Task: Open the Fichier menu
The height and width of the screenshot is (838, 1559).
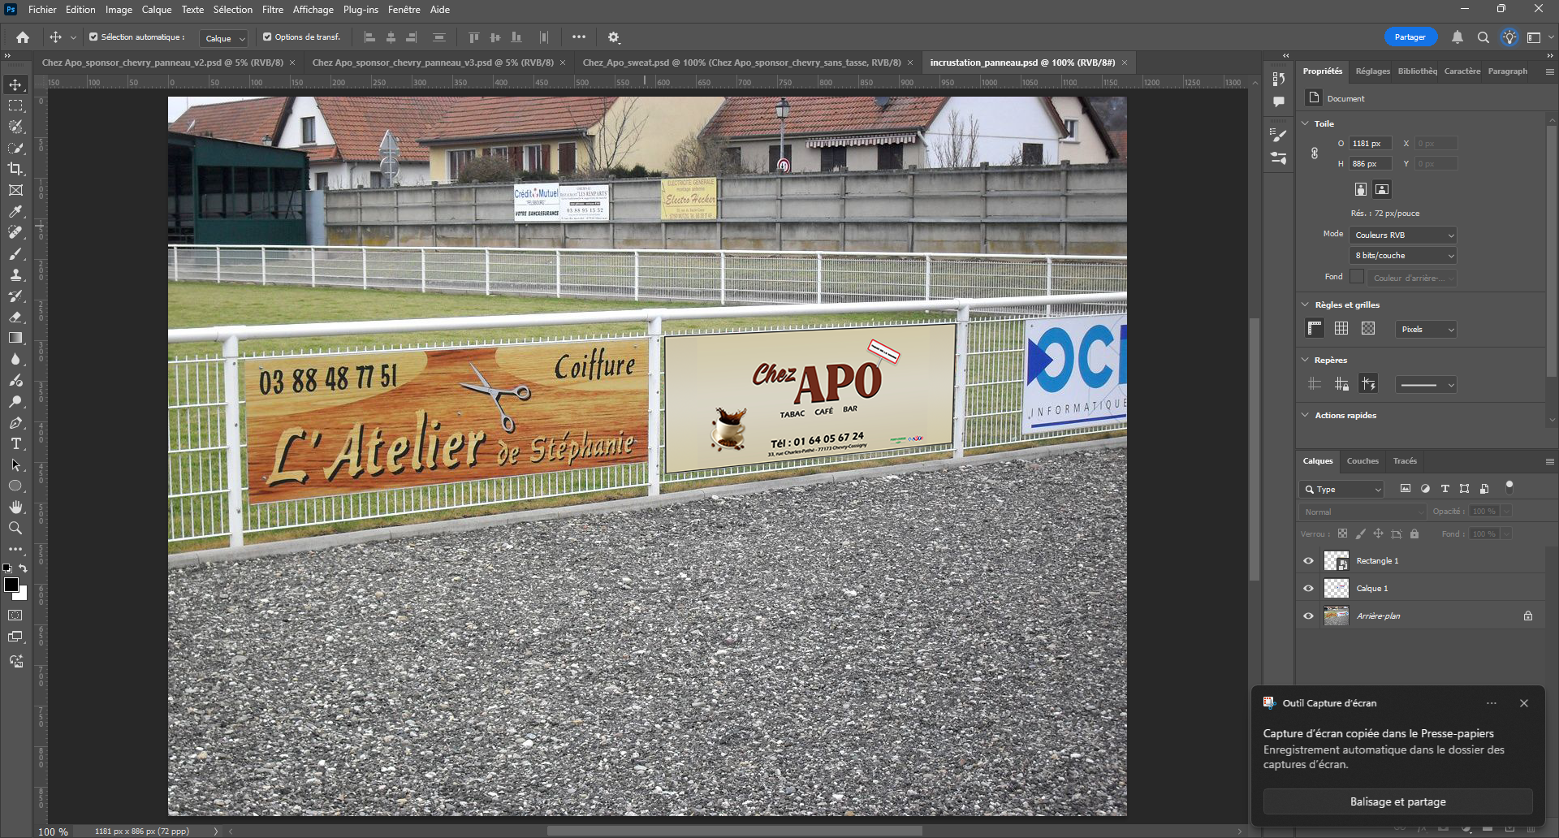Action: [42, 10]
